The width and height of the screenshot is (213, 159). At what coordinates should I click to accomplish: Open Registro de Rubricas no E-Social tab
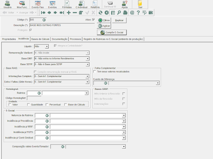113,39
